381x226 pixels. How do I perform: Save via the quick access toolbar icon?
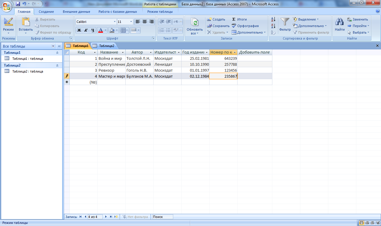(x=18, y=4)
